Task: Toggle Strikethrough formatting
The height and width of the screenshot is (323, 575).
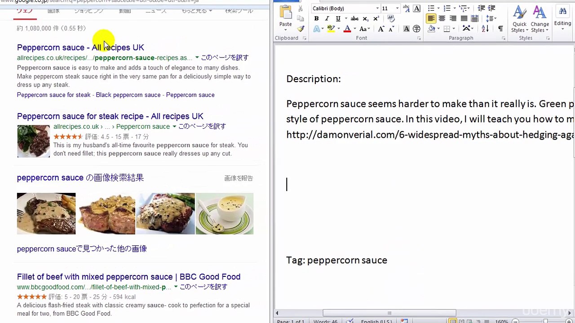Action: tap(354, 18)
